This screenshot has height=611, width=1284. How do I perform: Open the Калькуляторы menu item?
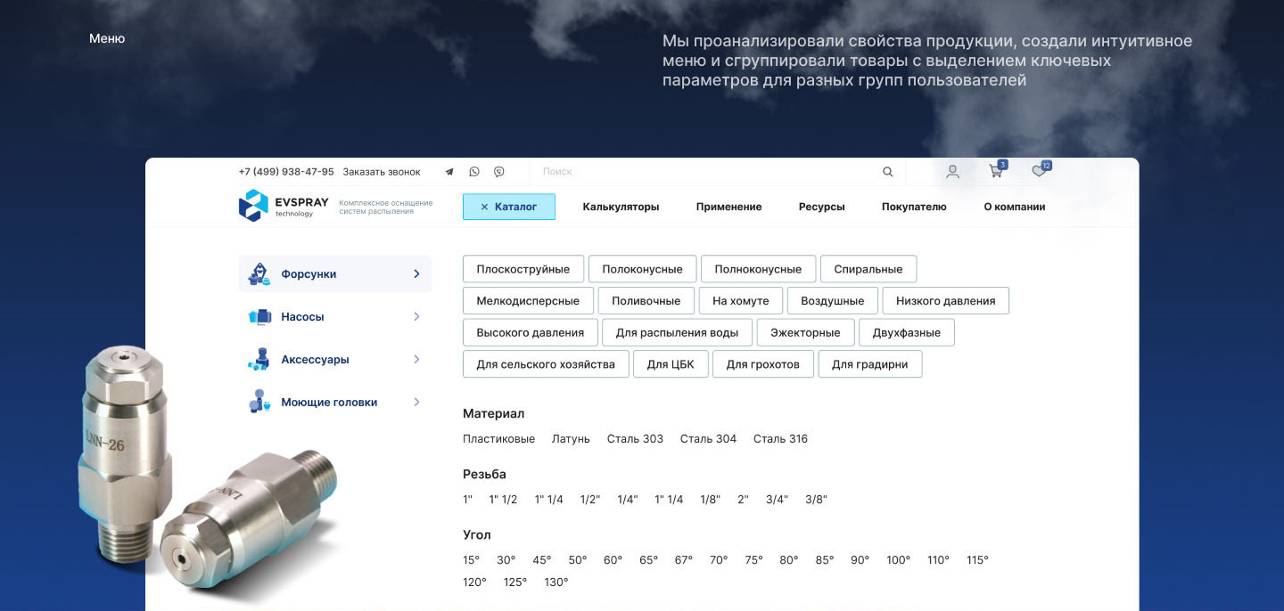(621, 206)
